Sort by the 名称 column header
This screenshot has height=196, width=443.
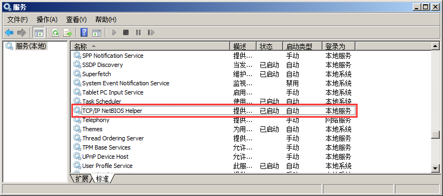point(150,46)
